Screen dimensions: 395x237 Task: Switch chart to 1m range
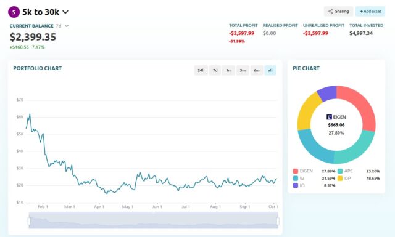point(228,70)
